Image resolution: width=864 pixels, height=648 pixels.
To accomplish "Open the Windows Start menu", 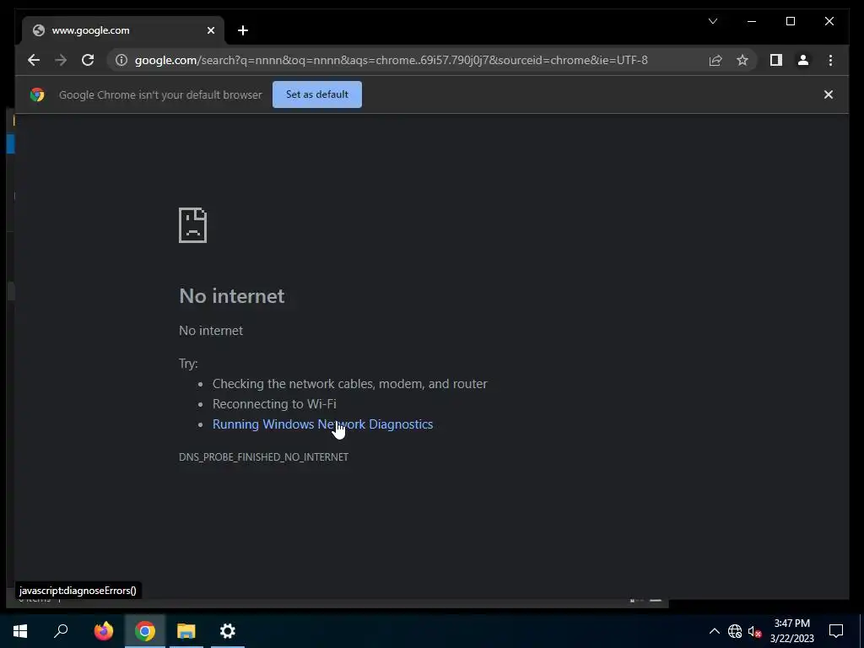I will click(20, 631).
